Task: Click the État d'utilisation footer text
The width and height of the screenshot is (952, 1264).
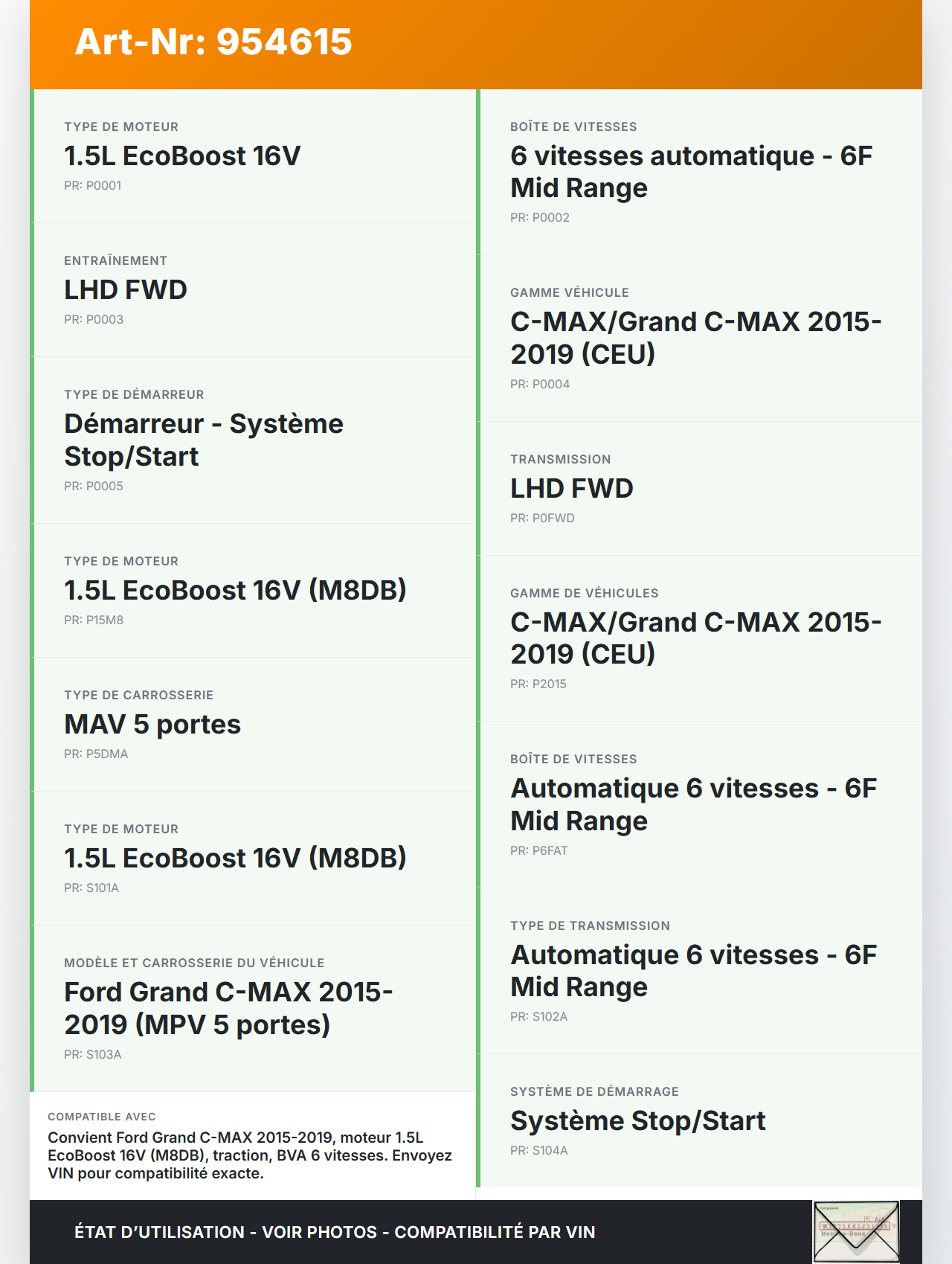Action: [x=335, y=1232]
